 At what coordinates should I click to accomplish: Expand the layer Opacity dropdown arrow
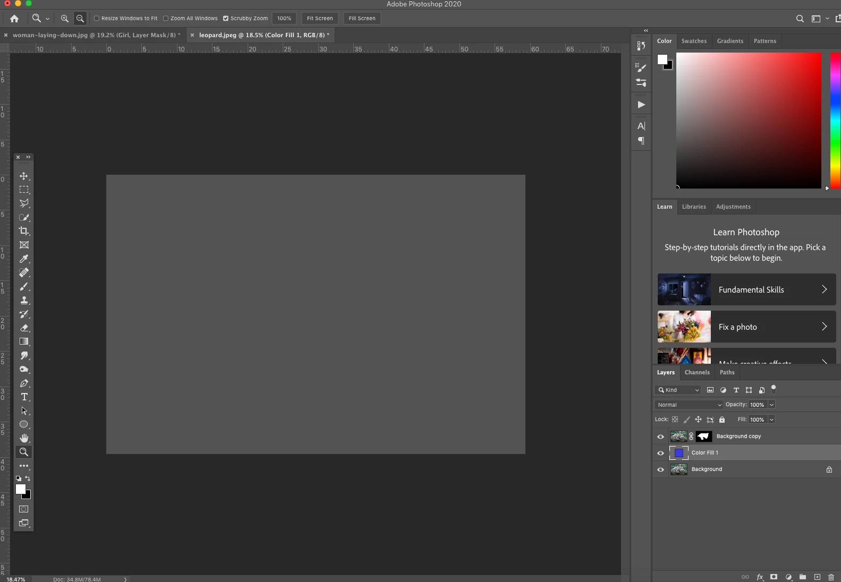click(771, 405)
